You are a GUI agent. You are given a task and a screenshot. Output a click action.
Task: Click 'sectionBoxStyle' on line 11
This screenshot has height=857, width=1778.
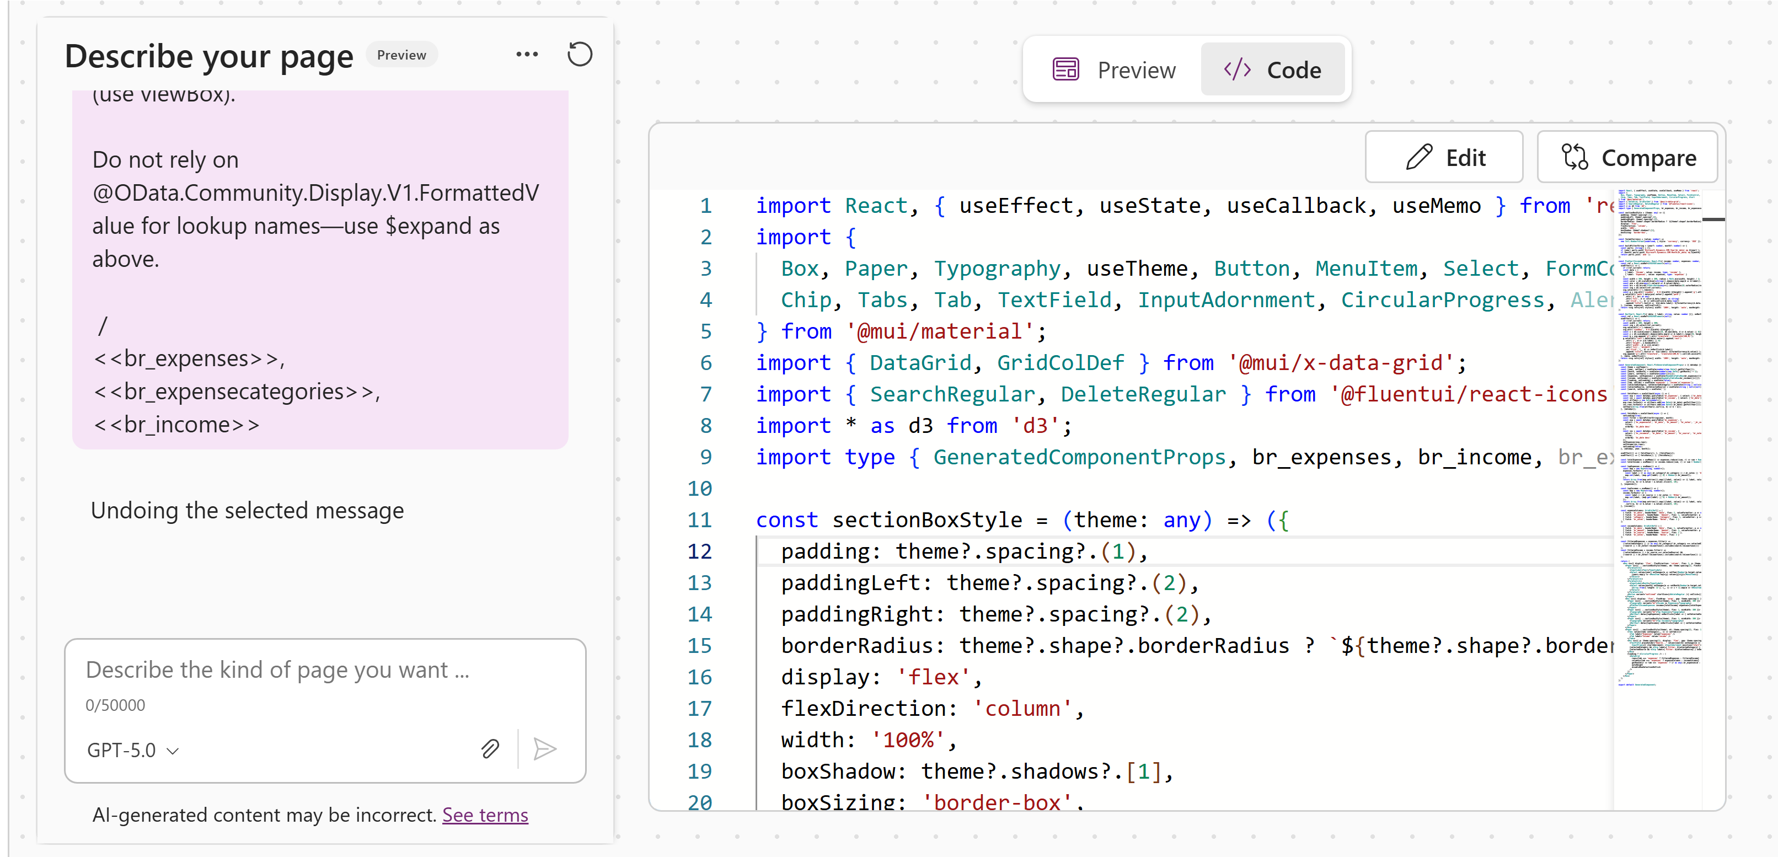927,519
